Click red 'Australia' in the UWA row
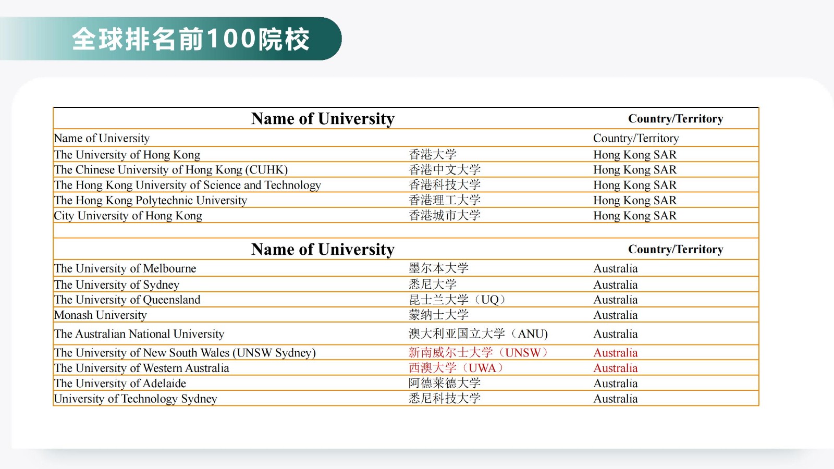834x469 pixels. point(616,368)
